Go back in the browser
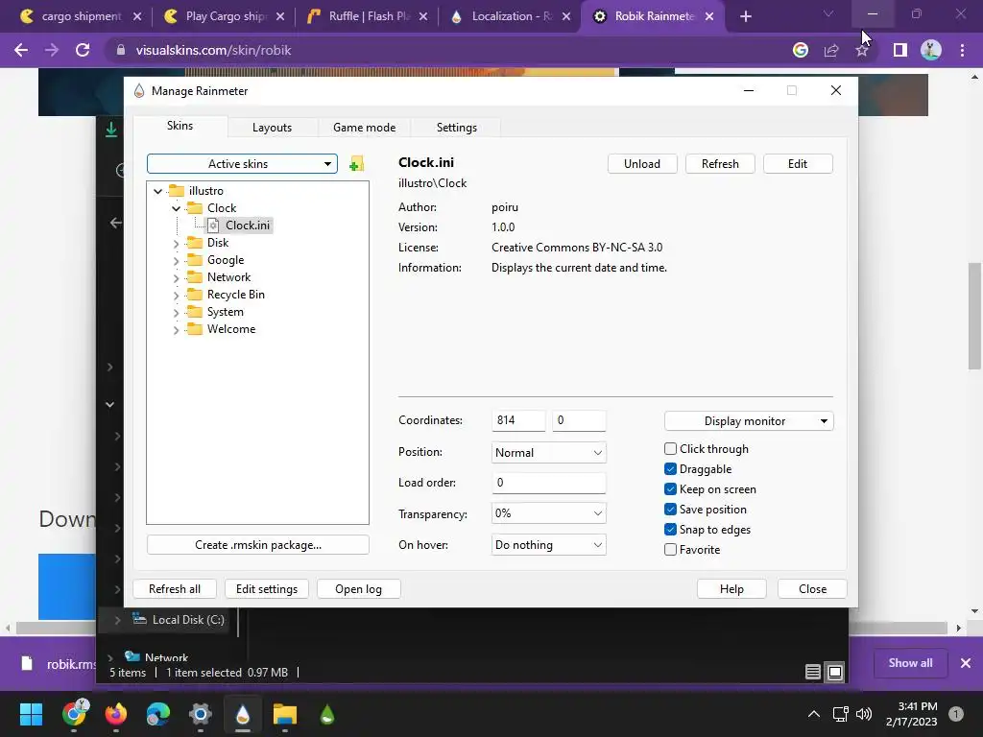983x737 pixels. (x=21, y=50)
